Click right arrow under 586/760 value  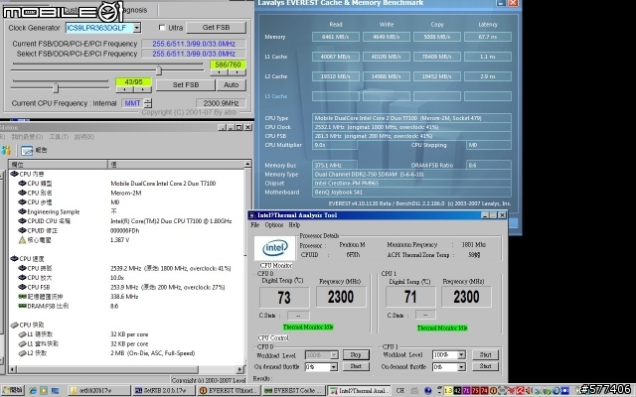(237, 72)
